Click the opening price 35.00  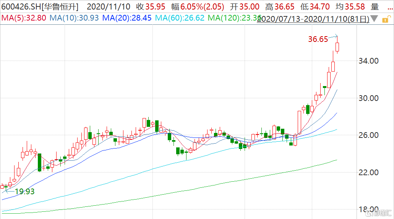(x=249, y=7)
